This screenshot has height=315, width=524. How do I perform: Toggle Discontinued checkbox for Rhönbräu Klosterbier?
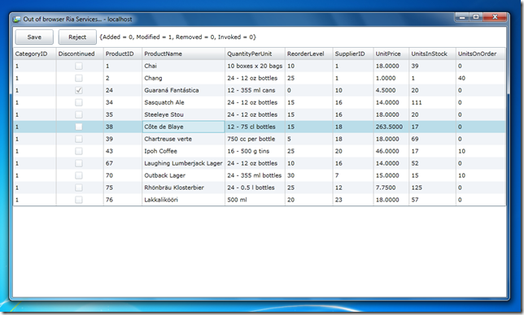tap(79, 188)
